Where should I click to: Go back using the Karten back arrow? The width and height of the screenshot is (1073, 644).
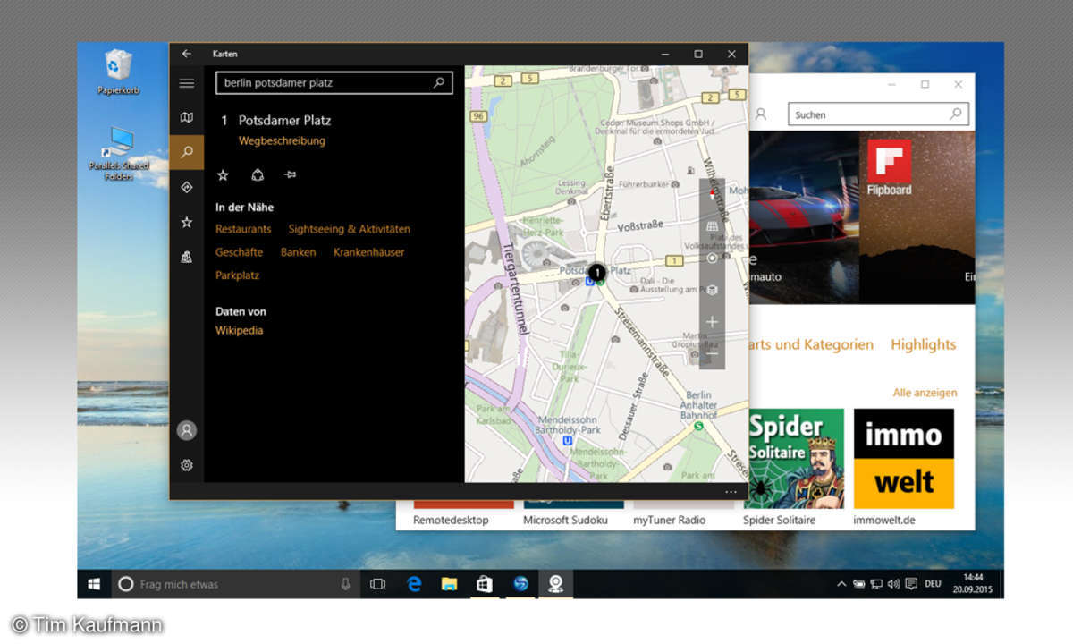[186, 54]
